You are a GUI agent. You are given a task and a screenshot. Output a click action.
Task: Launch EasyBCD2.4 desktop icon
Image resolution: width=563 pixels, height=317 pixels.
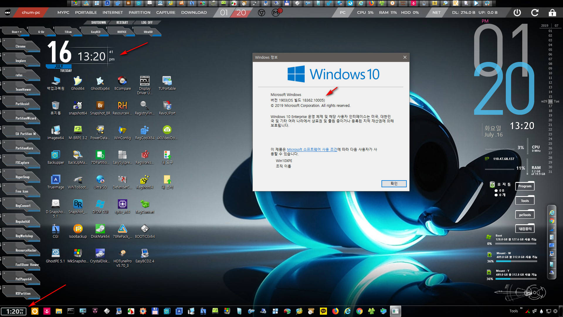pos(145,256)
